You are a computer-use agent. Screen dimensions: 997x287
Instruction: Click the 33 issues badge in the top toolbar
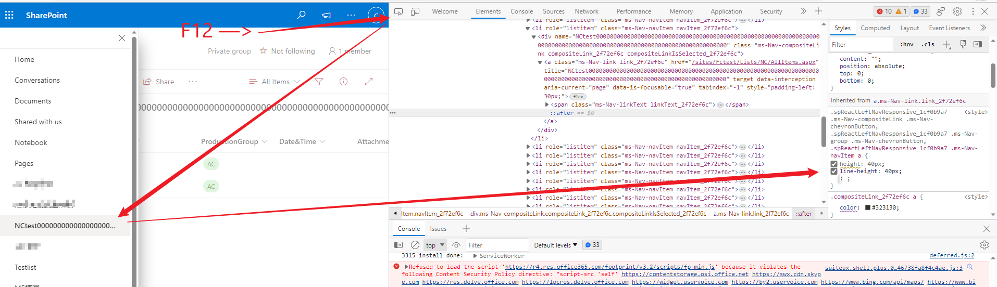(920, 11)
